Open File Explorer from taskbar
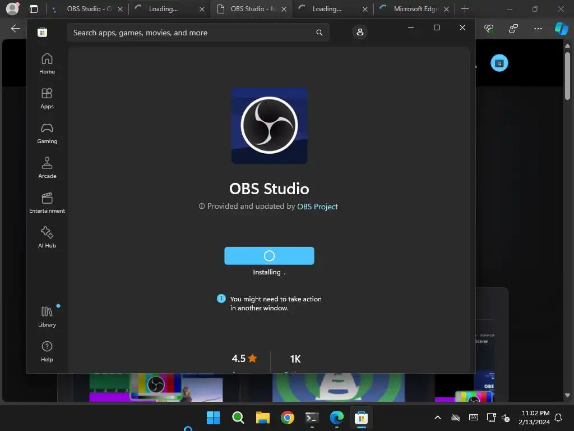This screenshot has width=574, height=431. 262,418
